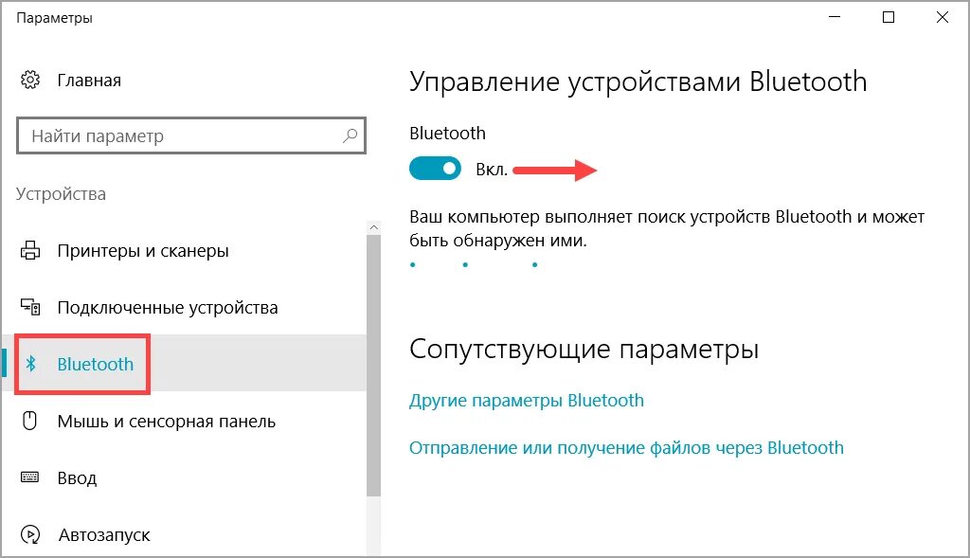The height and width of the screenshot is (558, 970).
Task: Click the search magnifier icon
Action: [350, 135]
